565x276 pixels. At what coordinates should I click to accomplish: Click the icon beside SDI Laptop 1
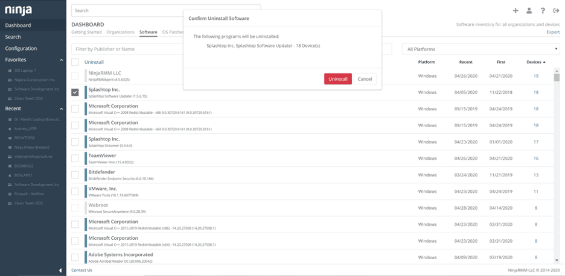(x=10, y=71)
